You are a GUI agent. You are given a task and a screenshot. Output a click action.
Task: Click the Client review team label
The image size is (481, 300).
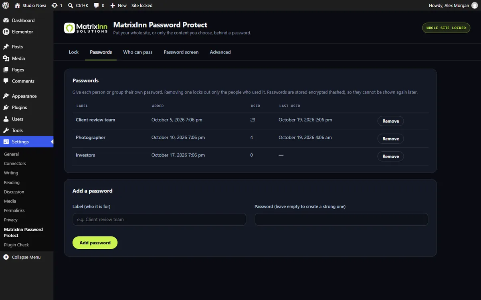pos(95,120)
